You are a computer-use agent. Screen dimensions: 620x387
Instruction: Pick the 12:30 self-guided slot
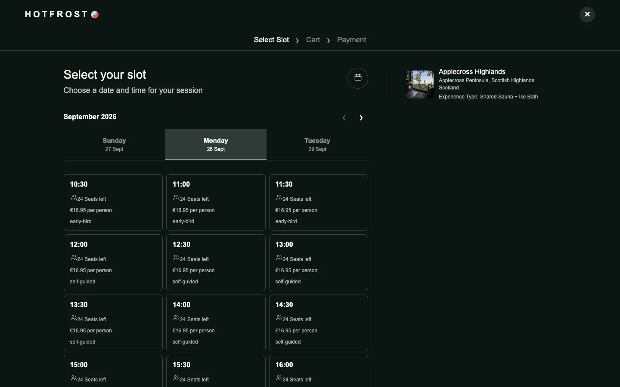click(216, 263)
